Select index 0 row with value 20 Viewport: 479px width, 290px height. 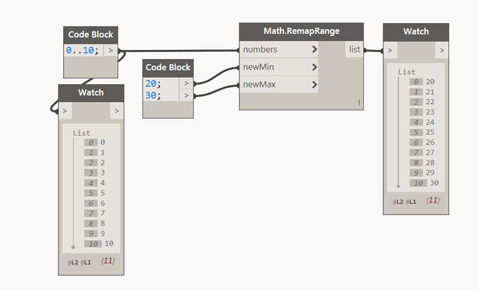coord(422,82)
